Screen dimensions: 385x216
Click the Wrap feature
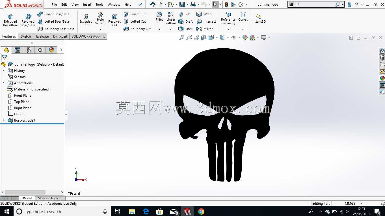tap(204, 14)
